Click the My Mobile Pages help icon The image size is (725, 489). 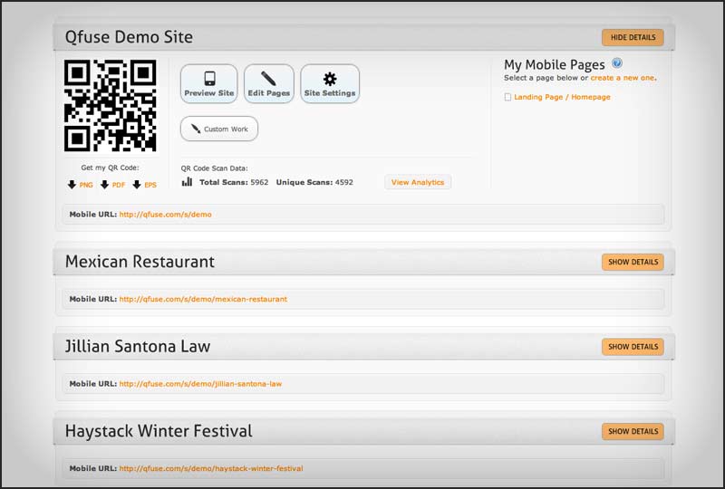[617, 63]
